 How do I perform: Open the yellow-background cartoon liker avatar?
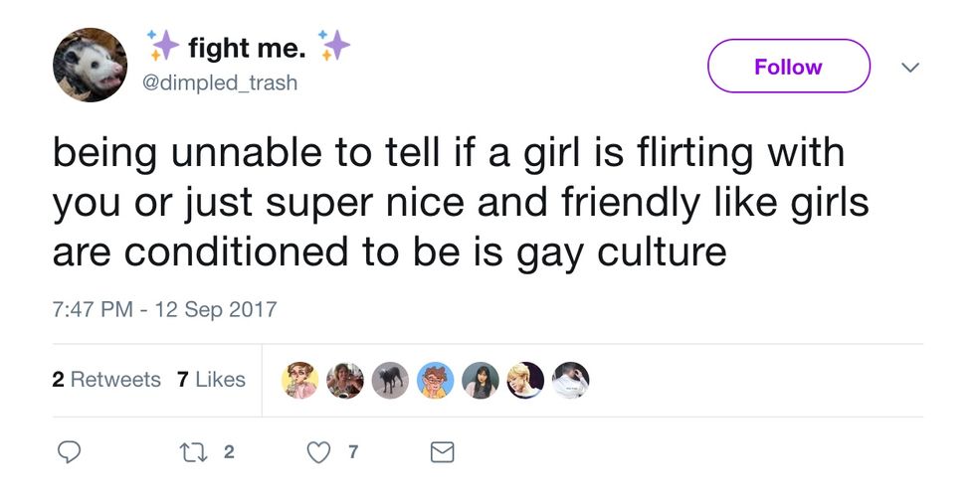click(300, 380)
